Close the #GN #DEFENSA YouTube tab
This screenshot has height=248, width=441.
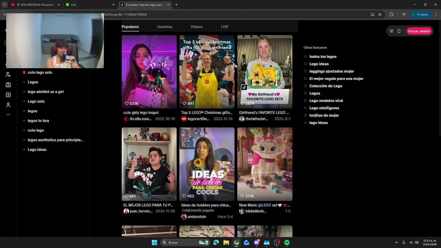[x=59, y=5]
